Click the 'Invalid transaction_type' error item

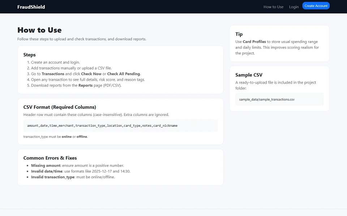[x=73, y=177]
